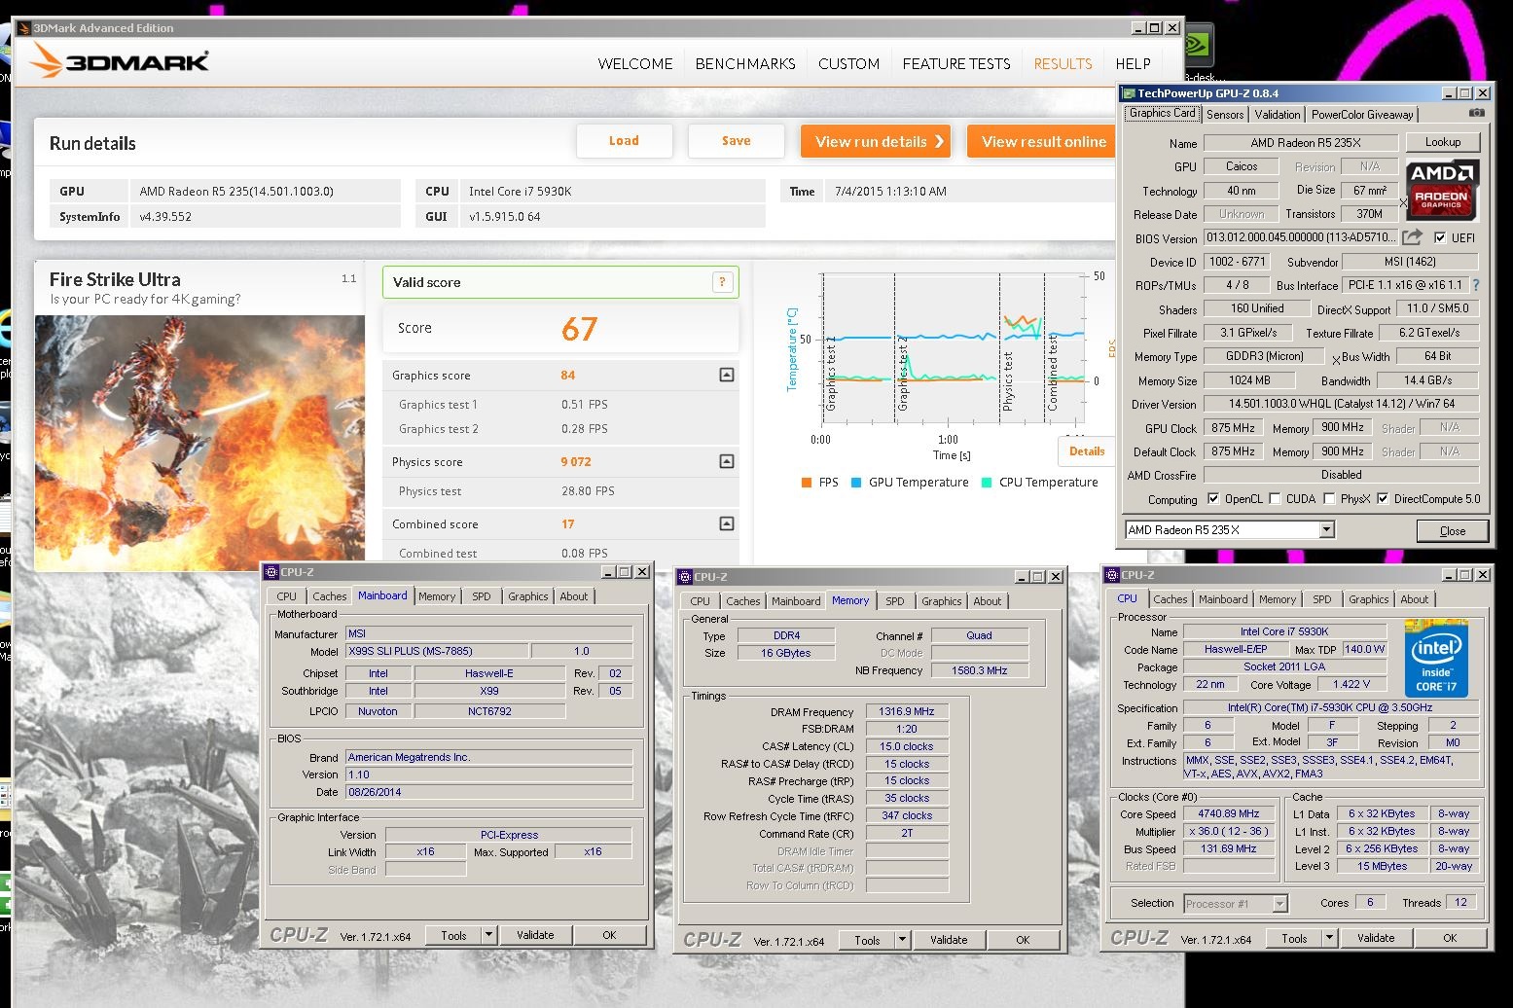Toggle the PhysX checkbox
1513x1008 pixels.
[1329, 499]
